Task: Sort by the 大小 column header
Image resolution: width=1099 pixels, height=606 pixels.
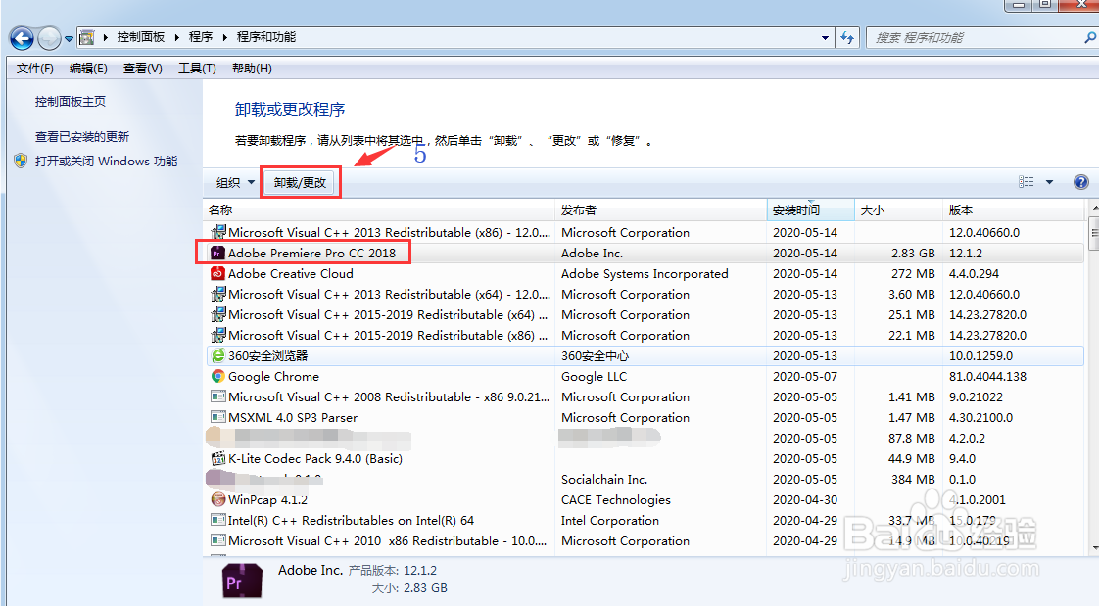Action: [x=898, y=210]
